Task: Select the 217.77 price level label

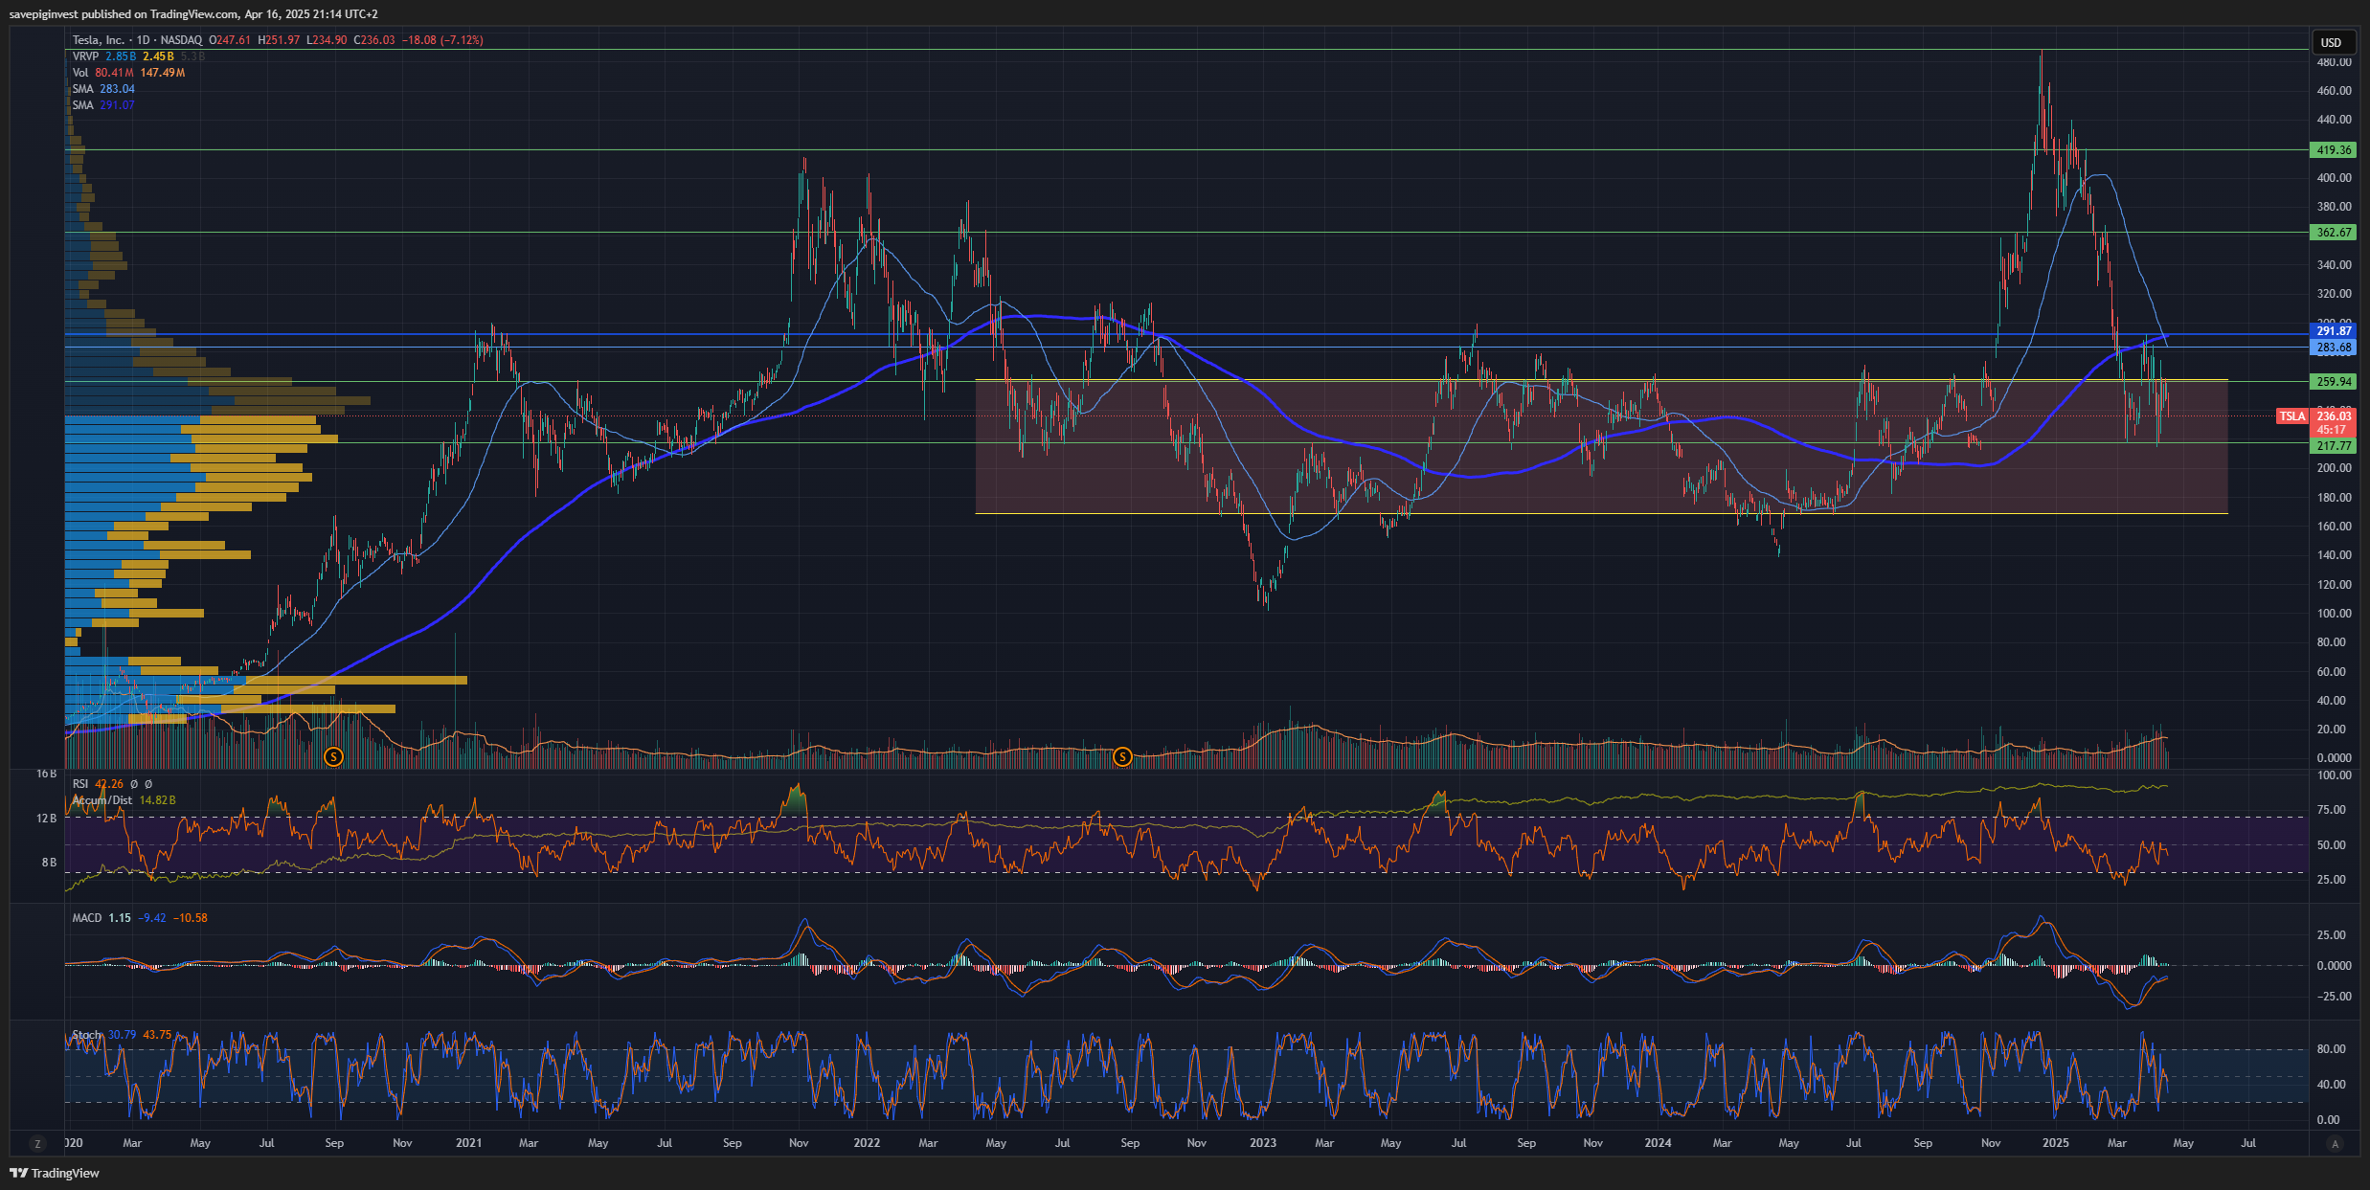Action: click(2333, 446)
